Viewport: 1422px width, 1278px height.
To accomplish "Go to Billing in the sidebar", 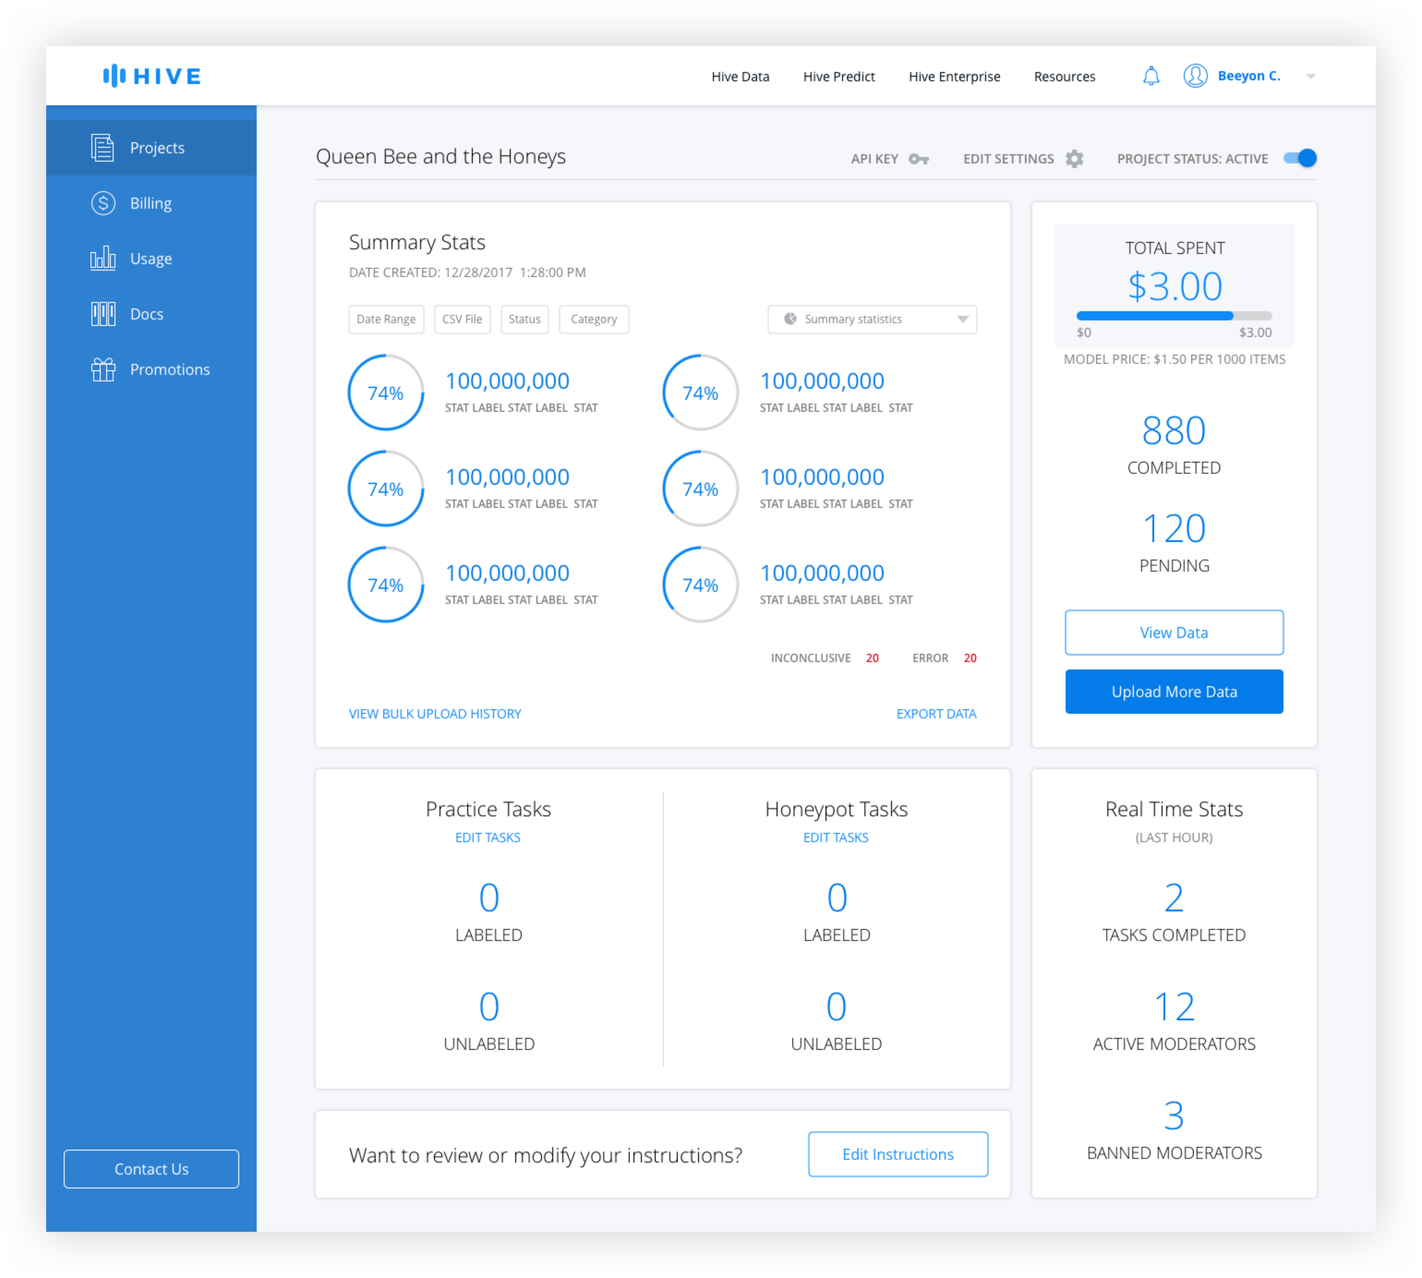I will [151, 203].
